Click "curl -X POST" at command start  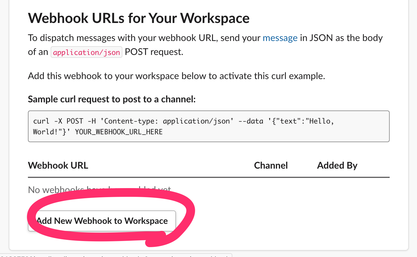click(58, 121)
